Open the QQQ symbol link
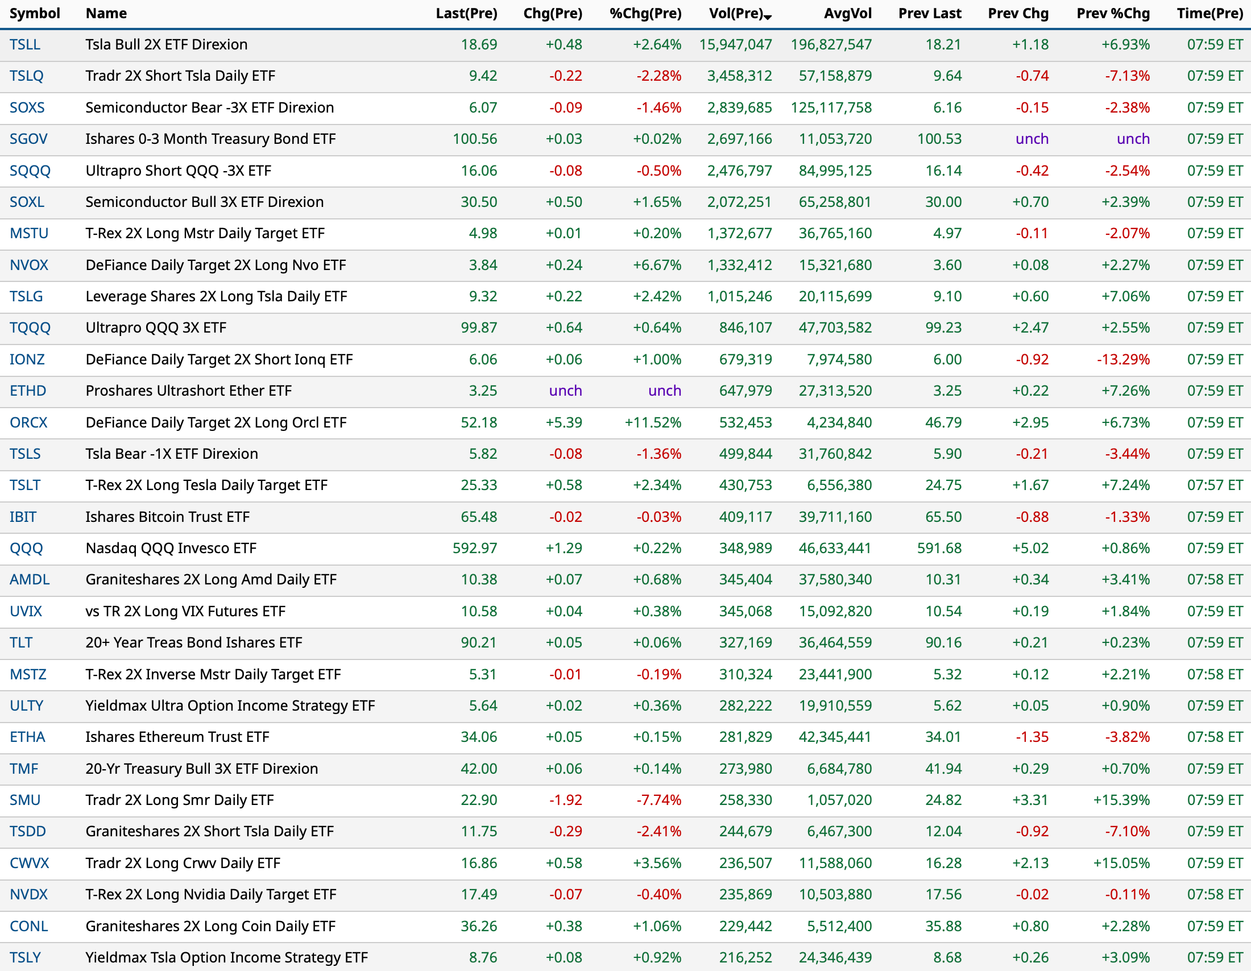Screen dimensions: 1251x971 26,549
